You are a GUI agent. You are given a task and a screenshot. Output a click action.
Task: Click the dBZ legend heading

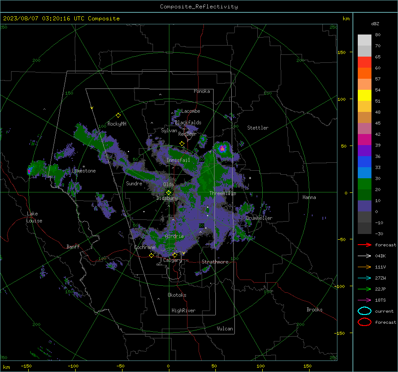pyautogui.click(x=375, y=23)
